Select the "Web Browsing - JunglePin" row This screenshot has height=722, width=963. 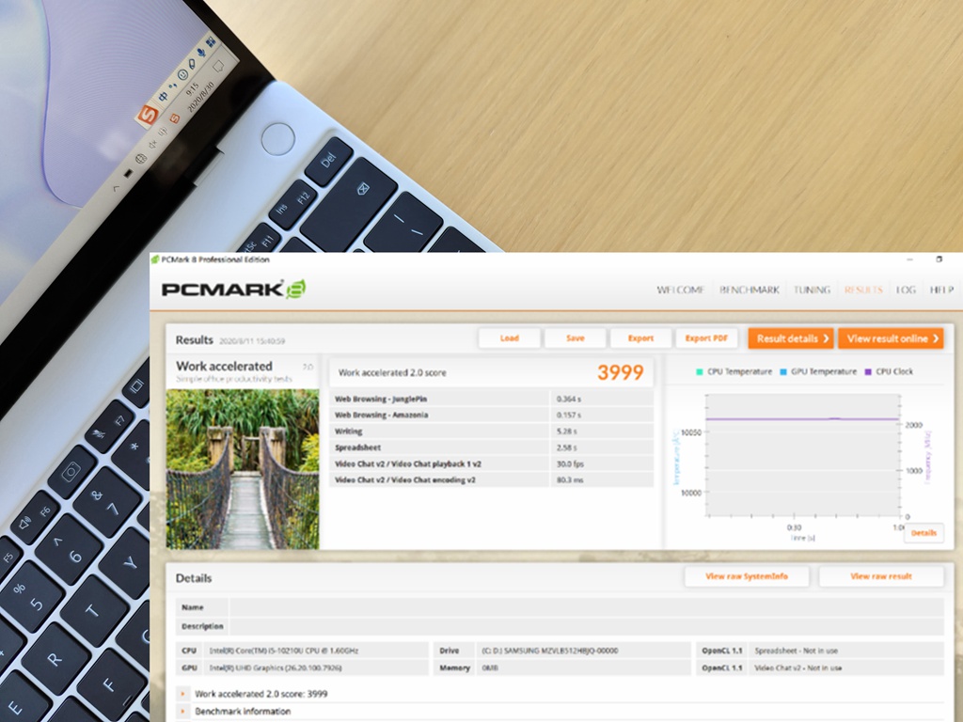pos(491,399)
